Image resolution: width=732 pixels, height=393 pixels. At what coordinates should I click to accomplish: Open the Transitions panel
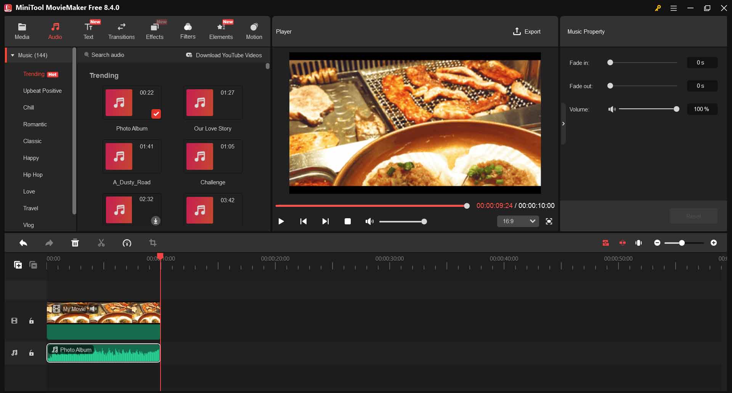(x=122, y=31)
